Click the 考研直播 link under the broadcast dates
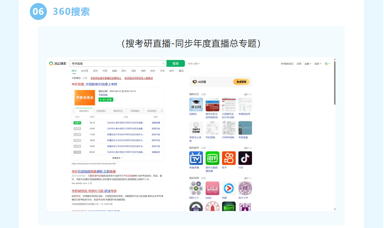384x228 pixels. pyautogui.click(x=103, y=95)
